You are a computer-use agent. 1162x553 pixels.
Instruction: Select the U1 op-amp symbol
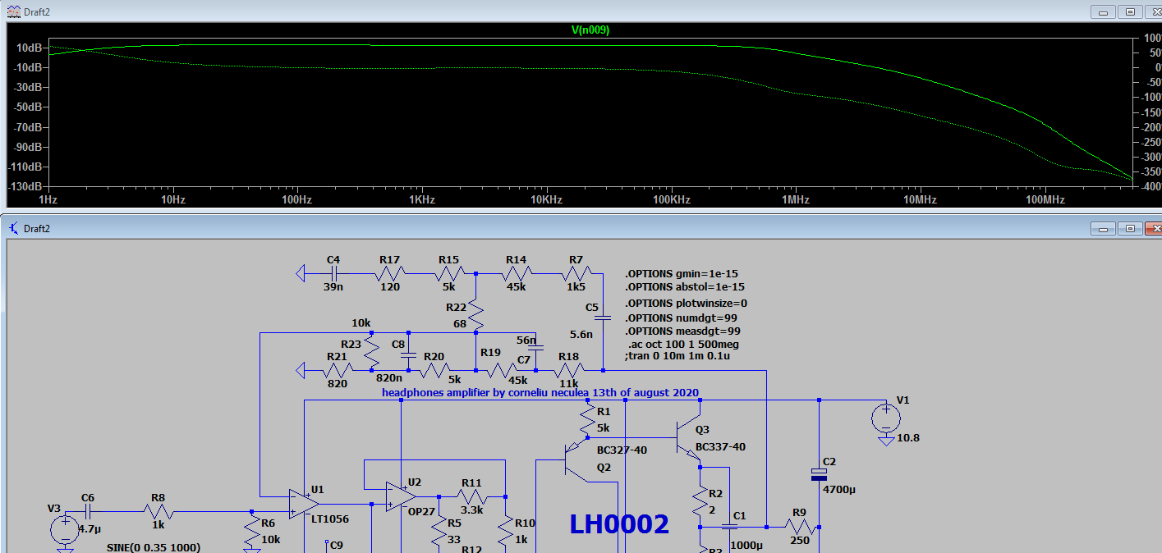click(303, 504)
